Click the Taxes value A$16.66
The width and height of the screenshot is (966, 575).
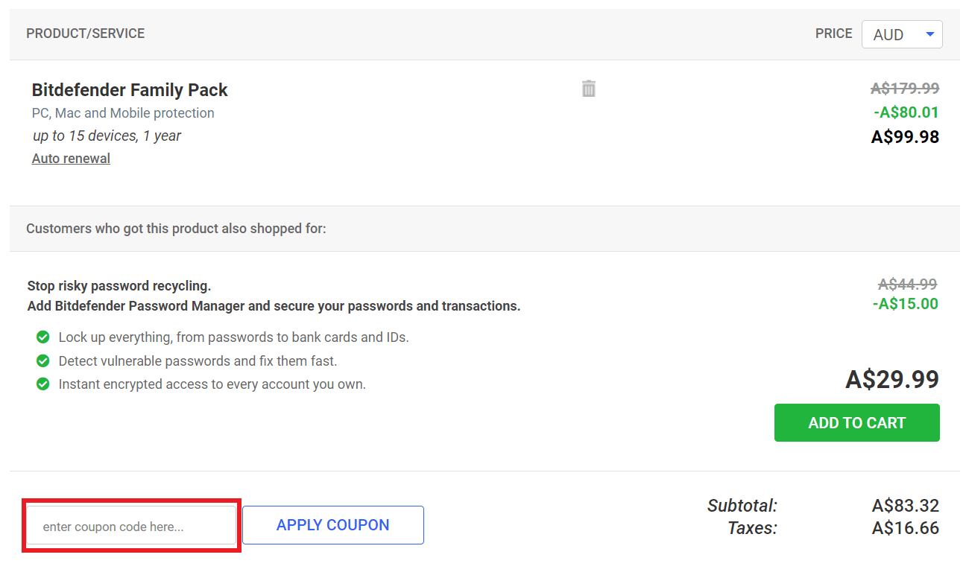906,529
